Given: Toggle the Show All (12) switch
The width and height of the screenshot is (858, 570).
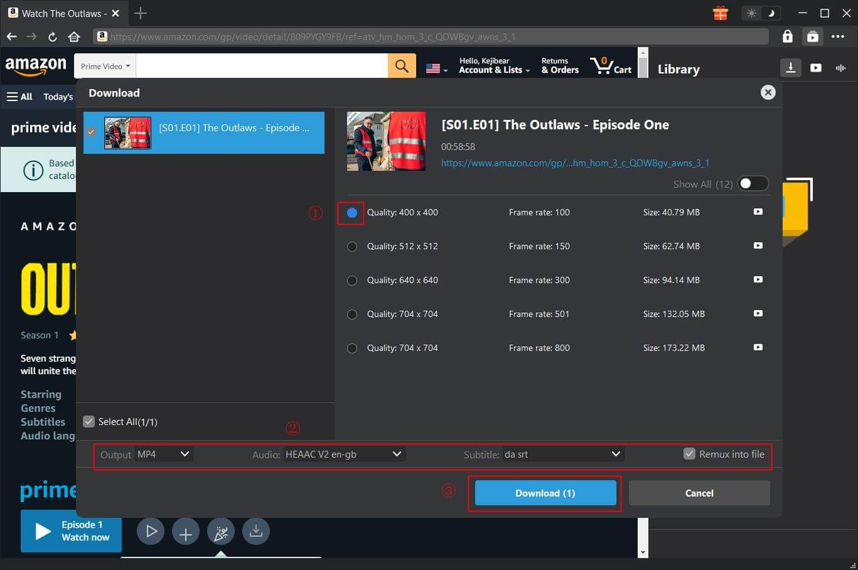Looking at the screenshot, I should click(x=753, y=183).
